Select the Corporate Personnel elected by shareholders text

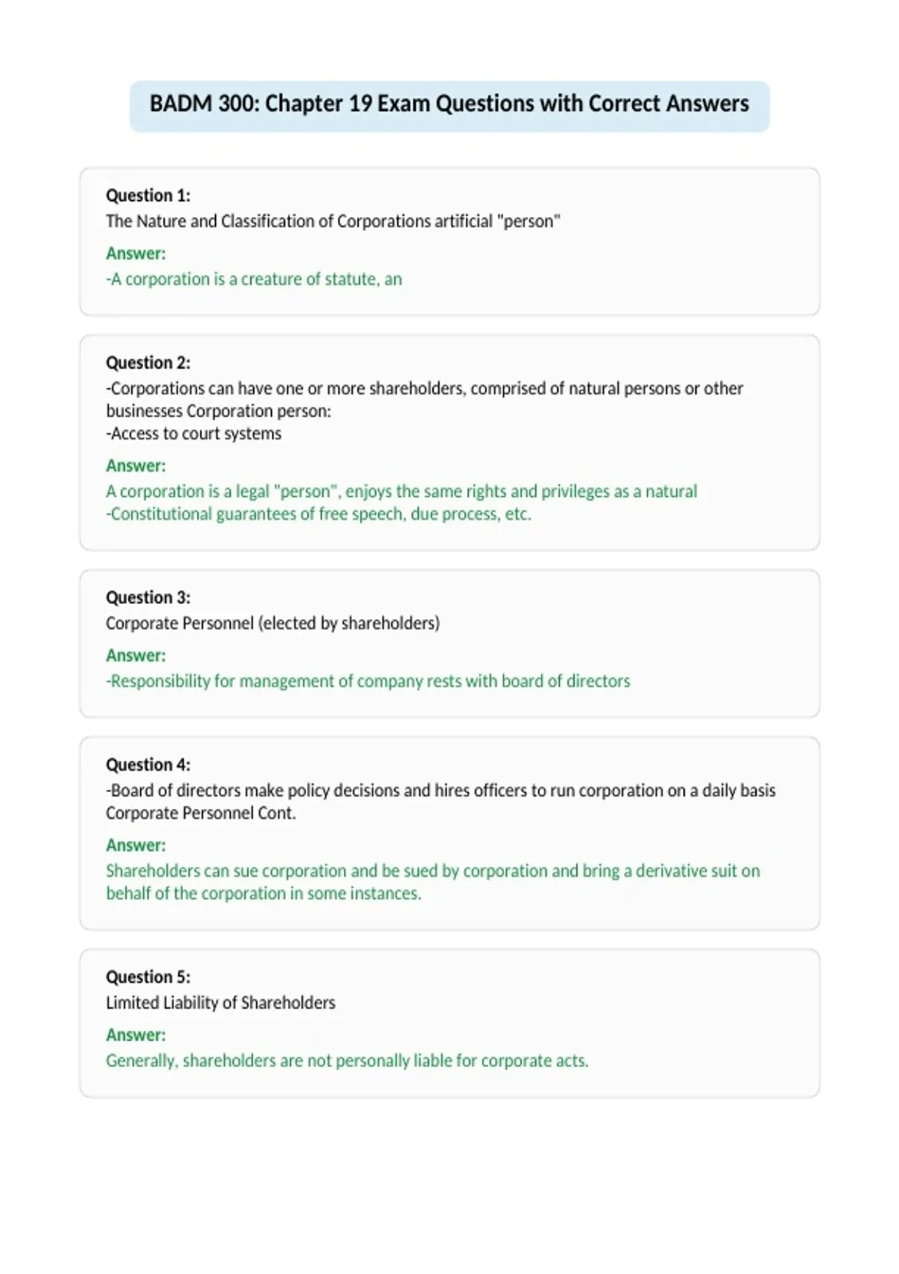click(273, 623)
